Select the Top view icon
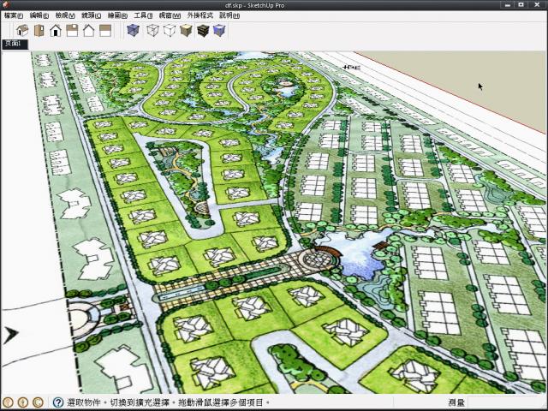This screenshot has width=548, height=411. tap(39, 31)
